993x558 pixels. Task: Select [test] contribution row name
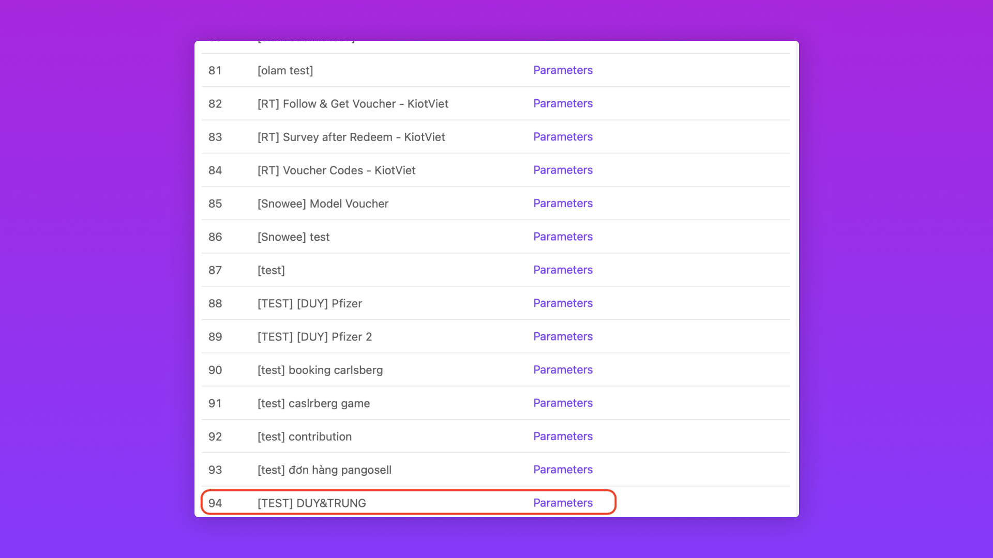(x=305, y=437)
